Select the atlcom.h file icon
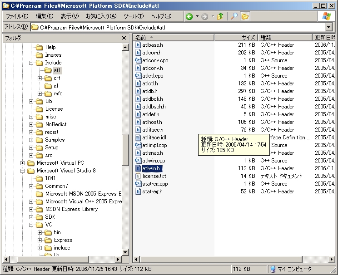 point(138,53)
